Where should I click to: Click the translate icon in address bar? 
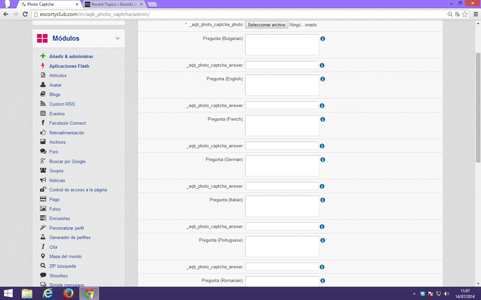click(457, 14)
